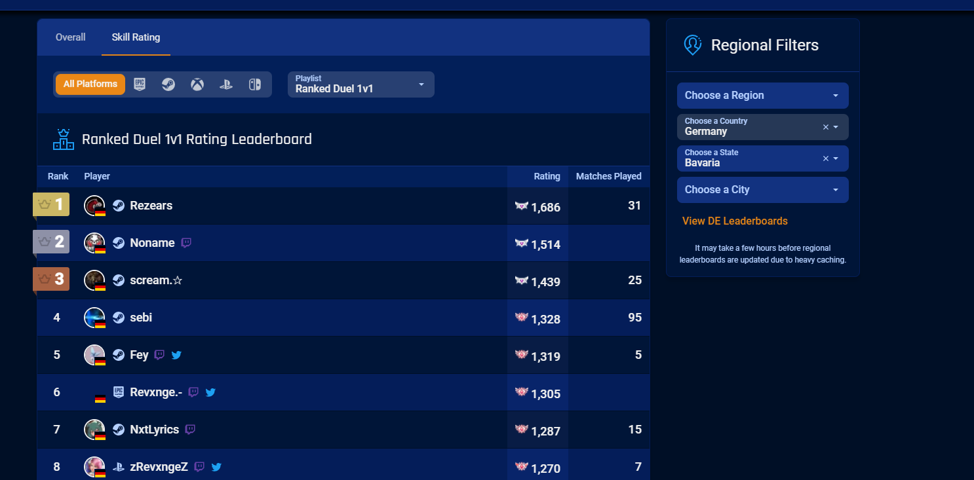Open zRevxngeZ's Twitch channel icon

[199, 467]
